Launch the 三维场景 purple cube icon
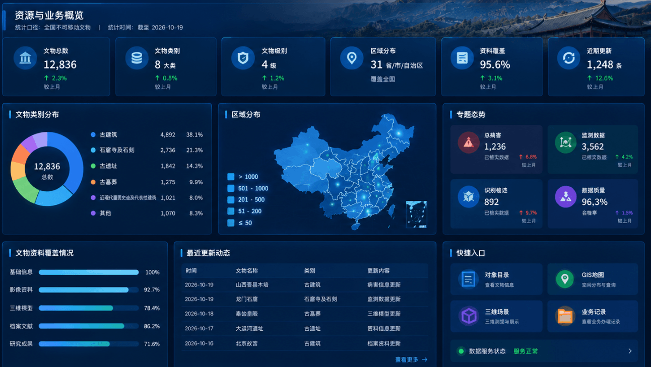Viewport: 651px width, 367px height. tap(469, 316)
